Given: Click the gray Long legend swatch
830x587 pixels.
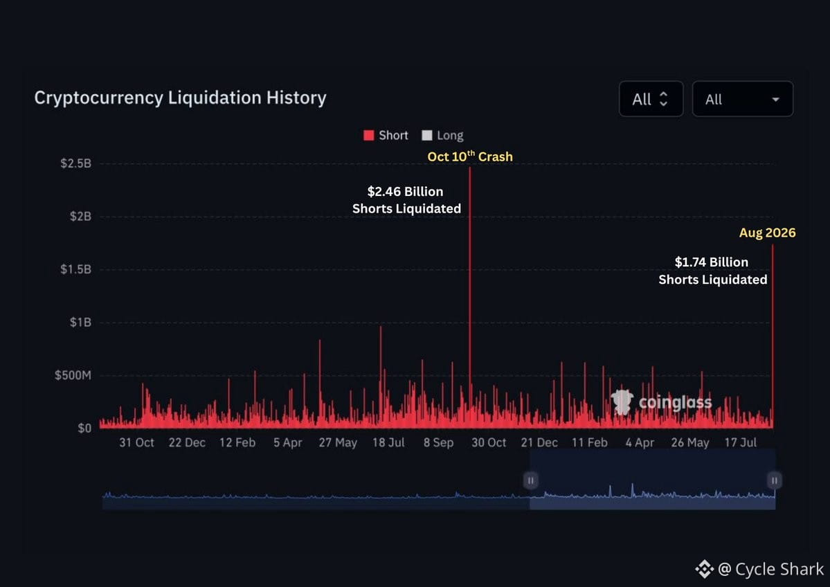Looking at the screenshot, I should point(426,136).
